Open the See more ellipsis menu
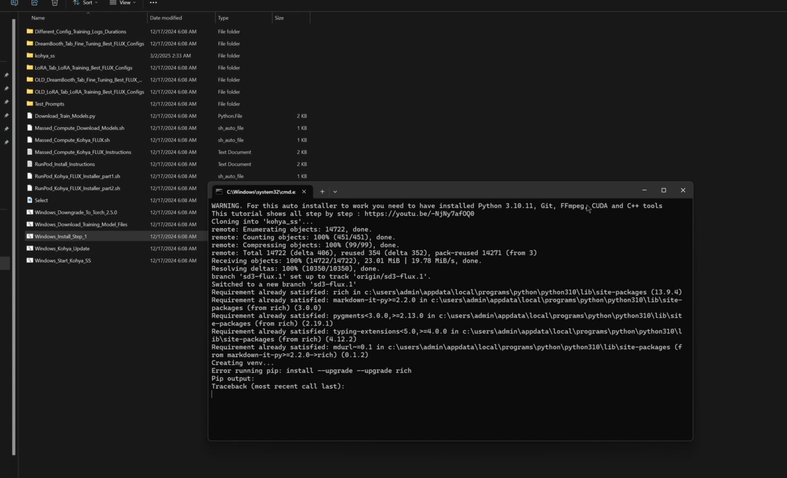 click(153, 3)
